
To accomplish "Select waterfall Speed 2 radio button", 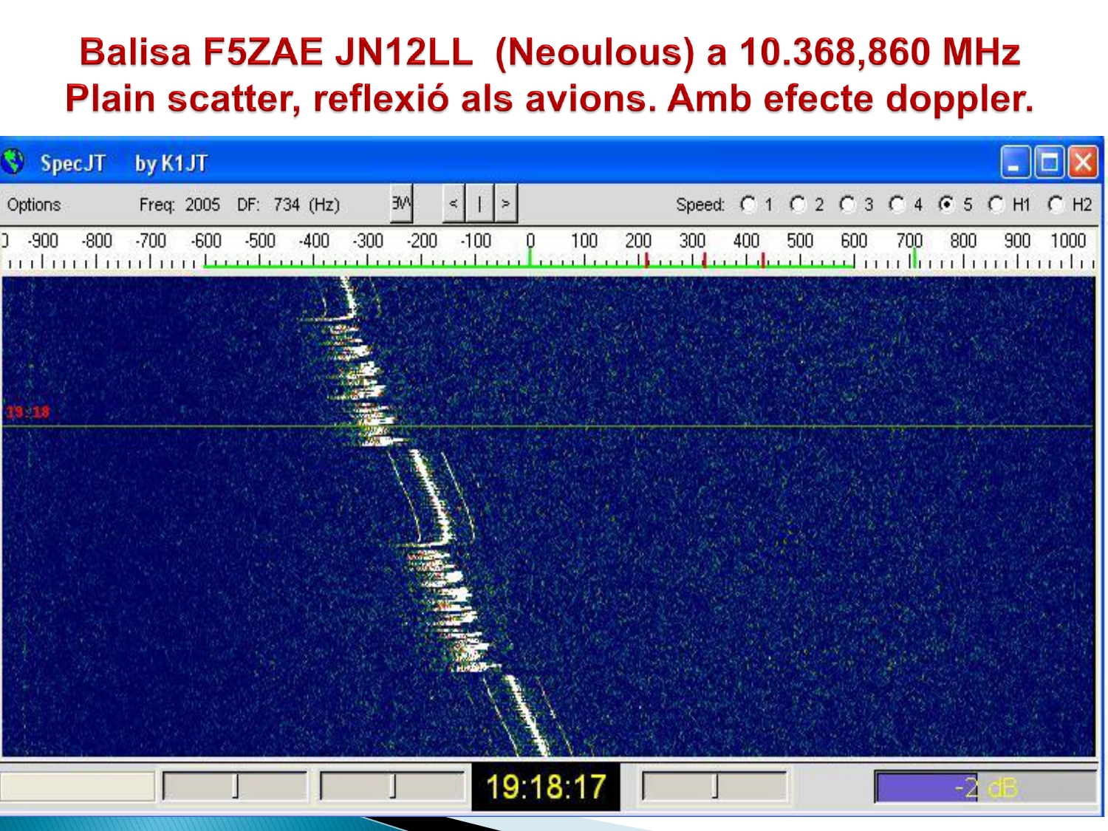I will (x=798, y=204).
